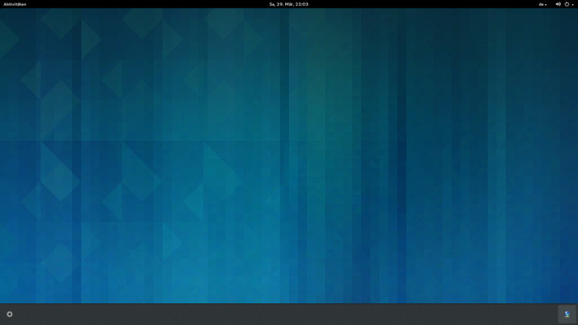
Task: Expand the system menu arrow beside the power icon
Action: point(573,5)
